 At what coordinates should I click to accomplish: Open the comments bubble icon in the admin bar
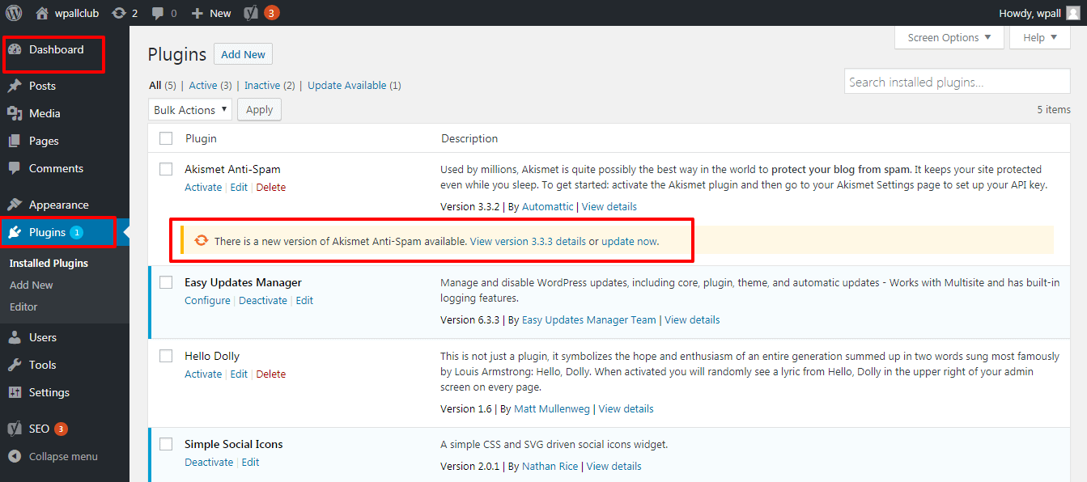[158, 13]
